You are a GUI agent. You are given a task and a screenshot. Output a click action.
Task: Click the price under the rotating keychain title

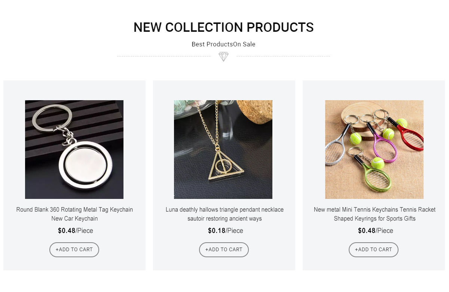(x=75, y=231)
